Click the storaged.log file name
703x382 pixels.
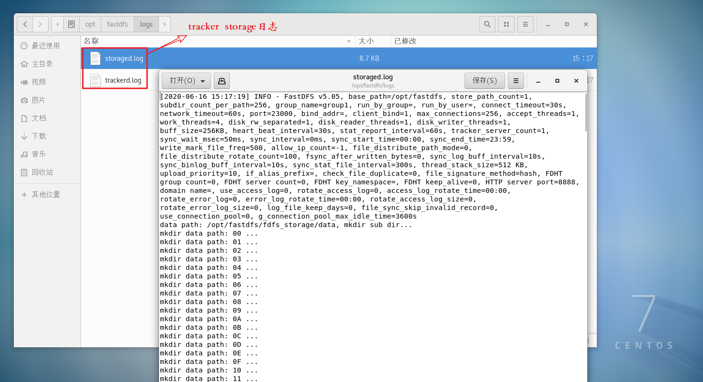coord(124,58)
